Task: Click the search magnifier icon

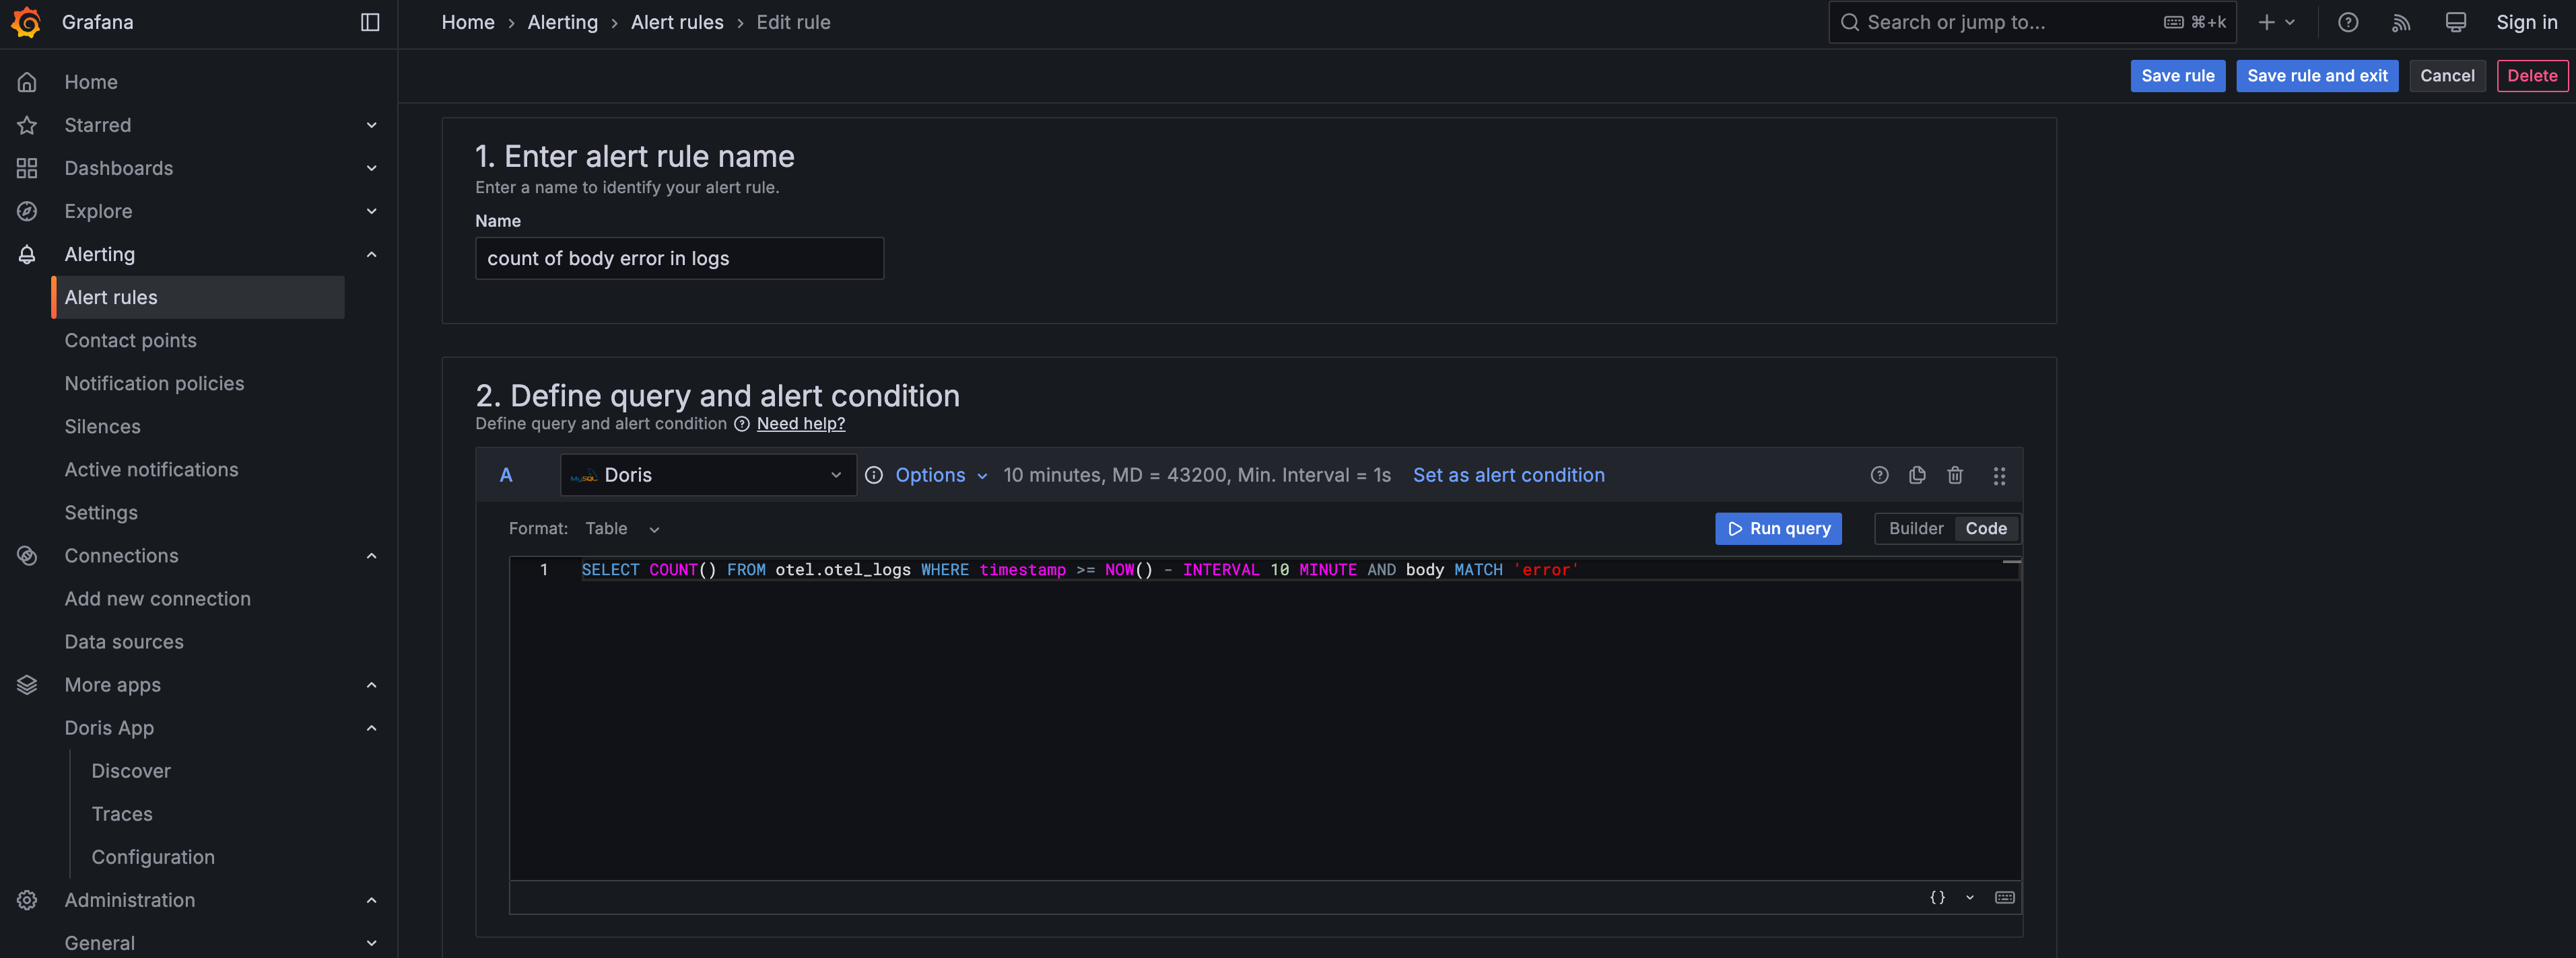Action: pyautogui.click(x=1850, y=22)
